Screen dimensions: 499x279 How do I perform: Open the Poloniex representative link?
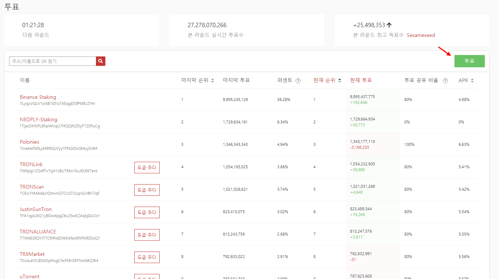coord(30,142)
